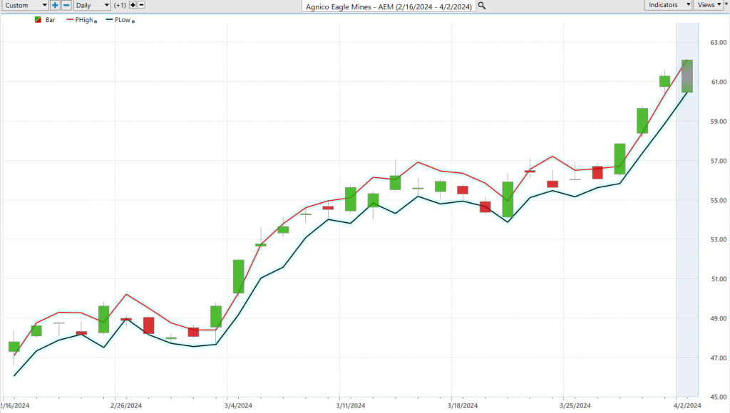Screen dimensions: 730x413
Task: Click the Agnico Eagle Mines symbol field
Action: (x=389, y=6)
